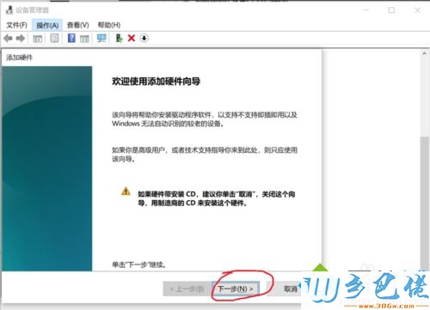Screen dimensions: 430x310
Task: Open the 查看(V) menu
Action: coord(77,25)
